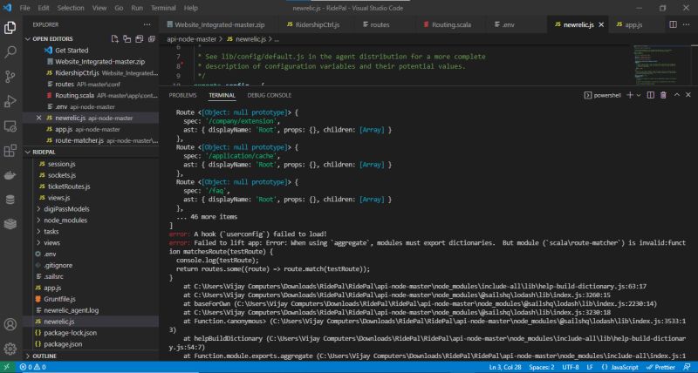Image resolution: width=698 pixels, height=373 pixels.
Task: Open Remote Explorer view
Action: 10,125
